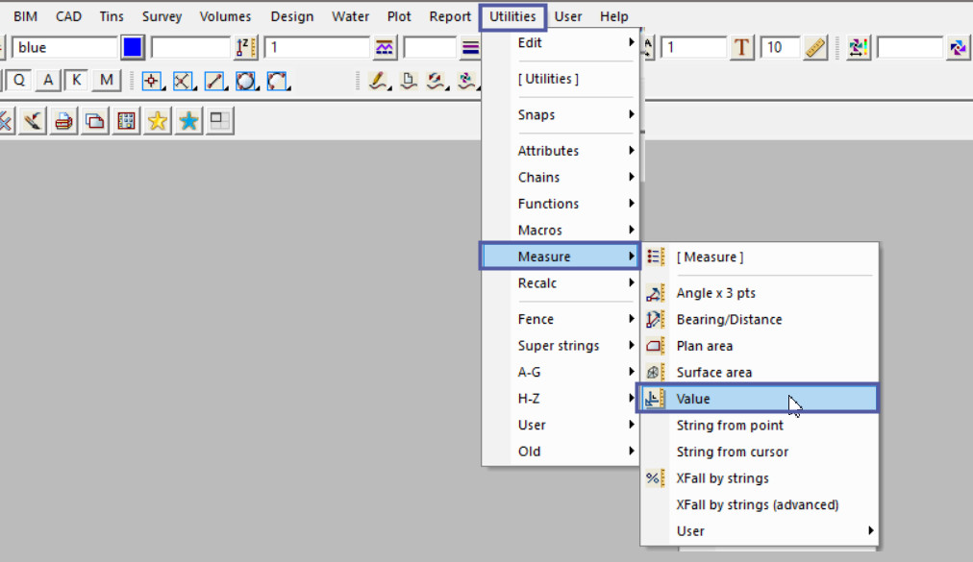Click the blue star toolbar icon

(x=189, y=121)
